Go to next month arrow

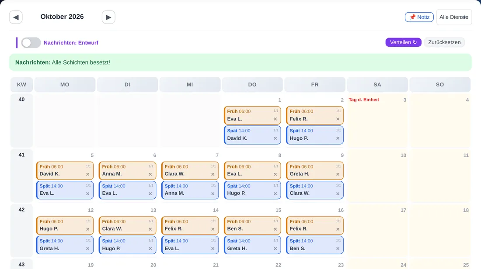pyautogui.click(x=108, y=17)
